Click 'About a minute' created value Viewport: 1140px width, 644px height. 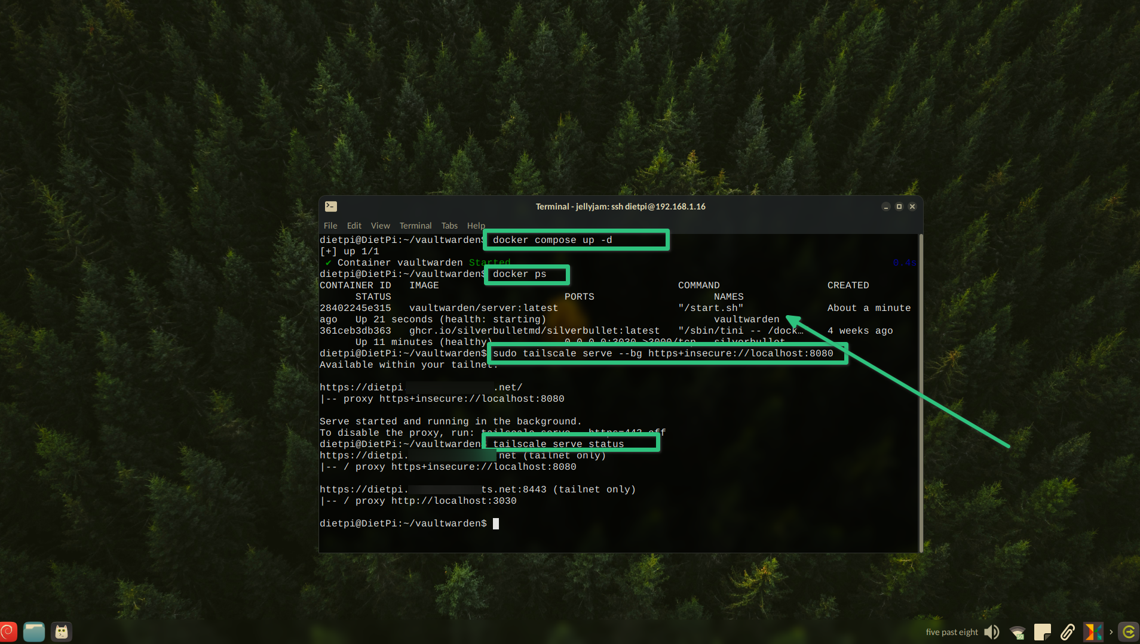click(869, 308)
